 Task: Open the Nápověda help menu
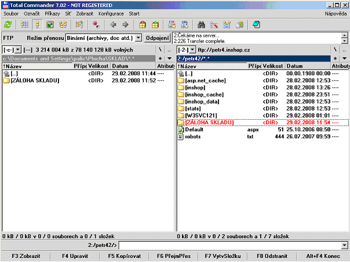click(336, 13)
